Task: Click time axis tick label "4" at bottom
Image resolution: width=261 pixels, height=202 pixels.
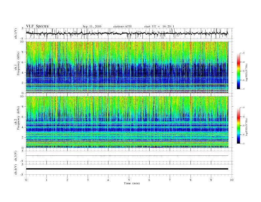Action: coord(108,180)
